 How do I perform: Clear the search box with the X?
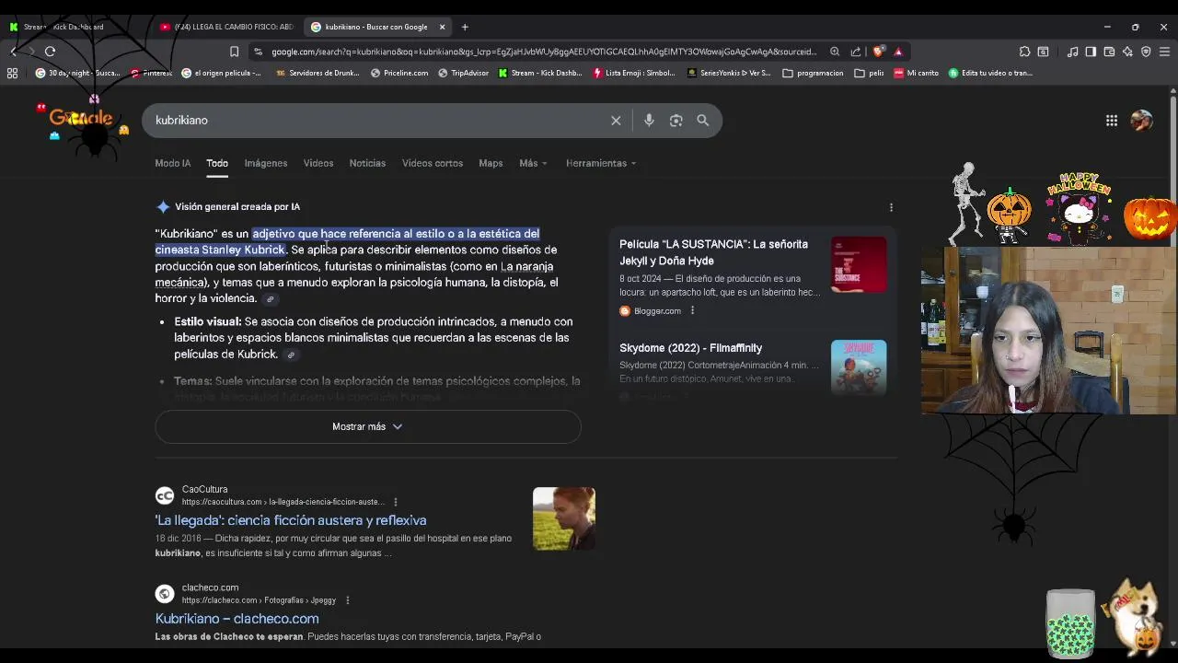coord(616,121)
